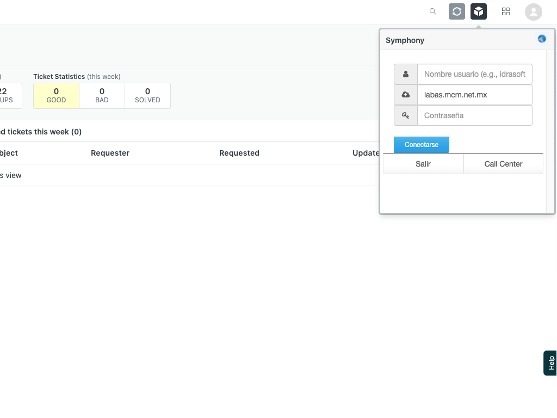Click the refresh/sync icon in top bar
The image size is (557, 418).
pyautogui.click(x=457, y=11)
